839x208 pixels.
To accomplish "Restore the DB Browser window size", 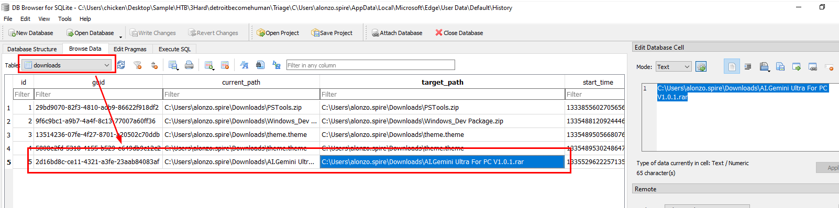I will click(822, 7).
